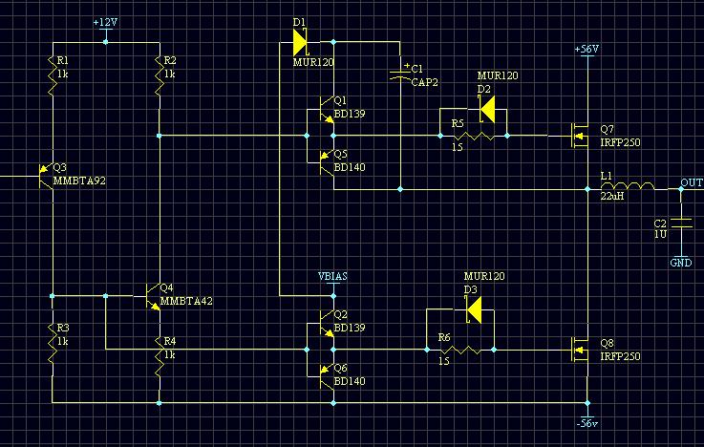Select transistor Q1 BD139 symbol
This screenshot has height=447, width=704.
(x=327, y=109)
